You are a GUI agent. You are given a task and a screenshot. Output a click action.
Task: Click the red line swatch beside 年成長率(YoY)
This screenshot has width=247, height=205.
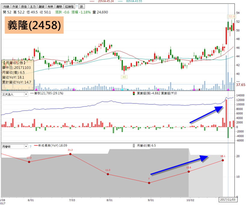coord(36,145)
